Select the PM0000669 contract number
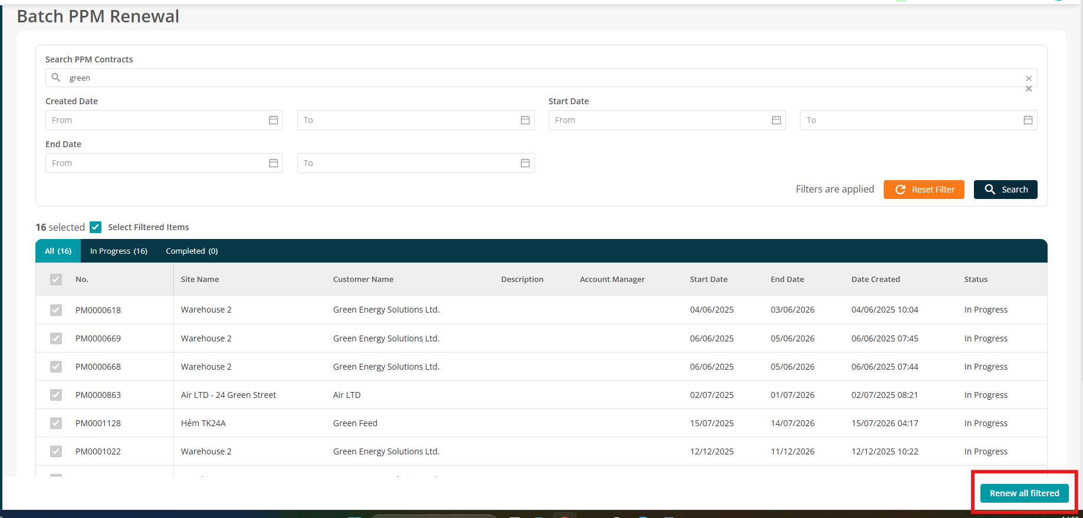 98,338
